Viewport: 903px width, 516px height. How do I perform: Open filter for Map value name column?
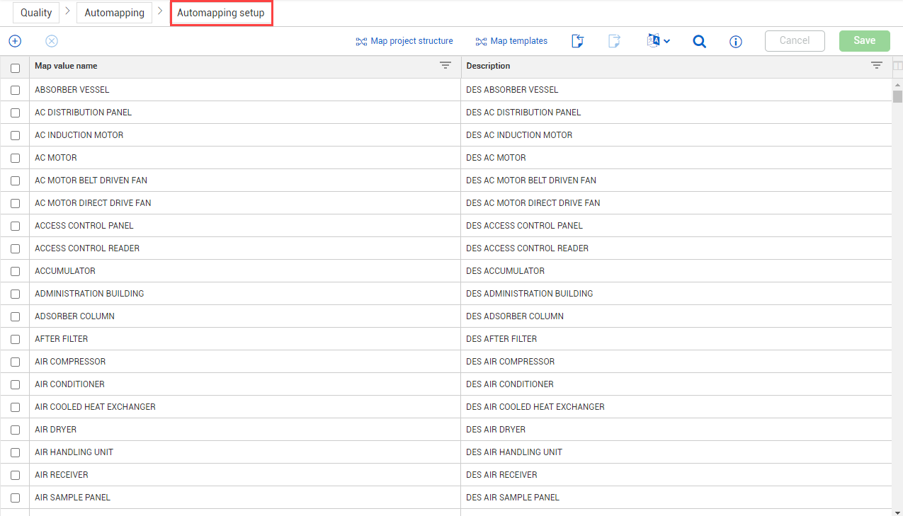pyautogui.click(x=445, y=66)
